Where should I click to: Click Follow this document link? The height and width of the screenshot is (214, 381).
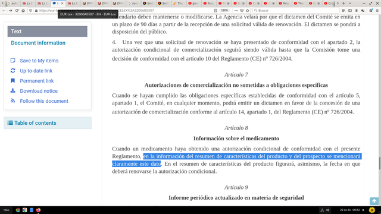coord(44,101)
